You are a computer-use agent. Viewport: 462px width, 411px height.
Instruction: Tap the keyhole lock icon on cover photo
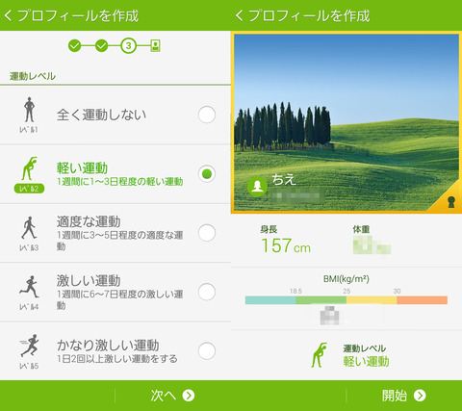(451, 202)
